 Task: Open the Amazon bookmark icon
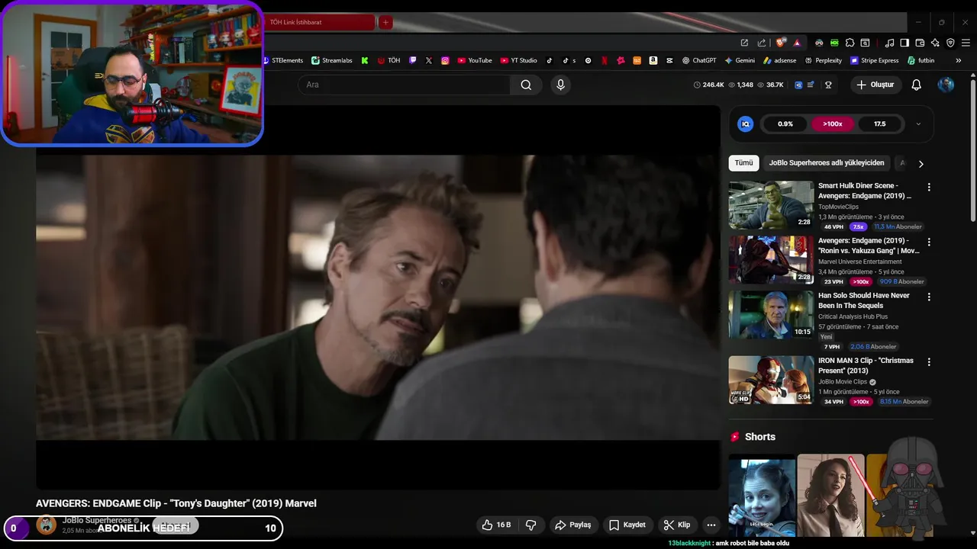pyautogui.click(x=653, y=60)
